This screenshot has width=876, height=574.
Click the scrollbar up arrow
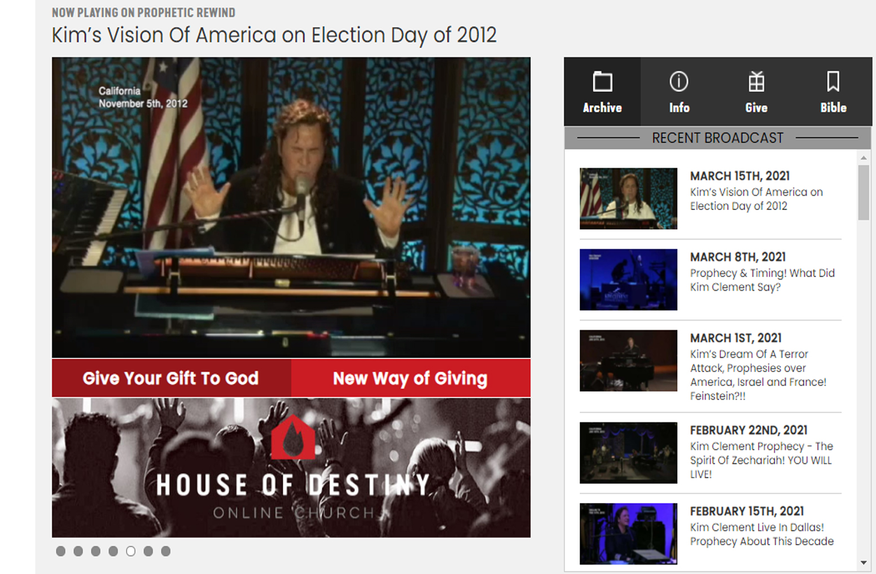[x=864, y=158]
